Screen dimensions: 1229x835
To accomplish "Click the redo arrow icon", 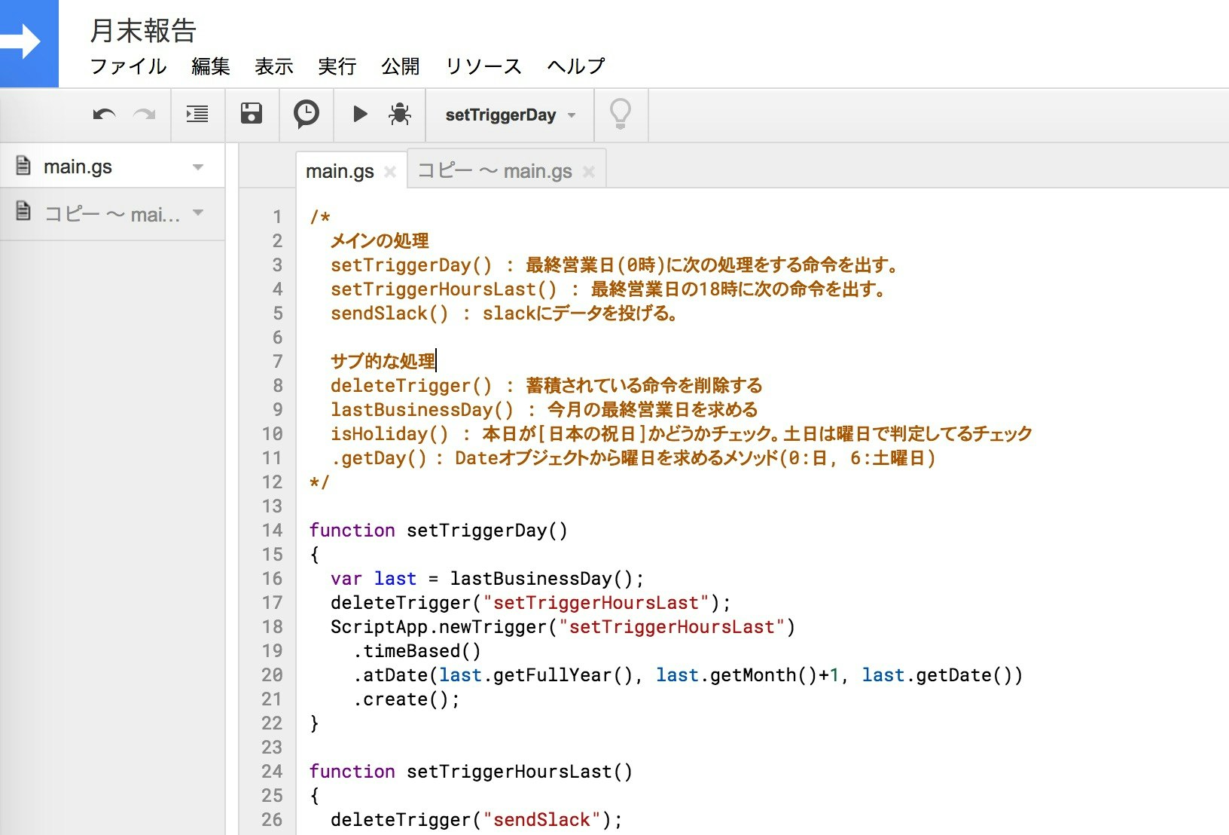I will (x=145, y=115).
